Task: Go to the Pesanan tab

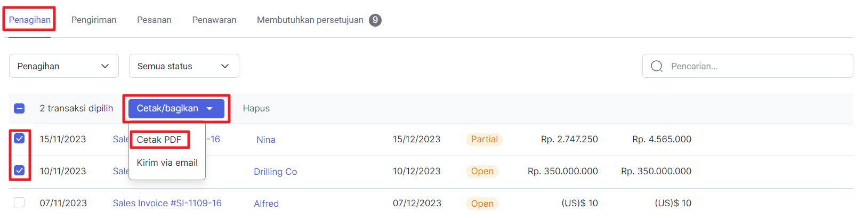Action: point(154,20)
